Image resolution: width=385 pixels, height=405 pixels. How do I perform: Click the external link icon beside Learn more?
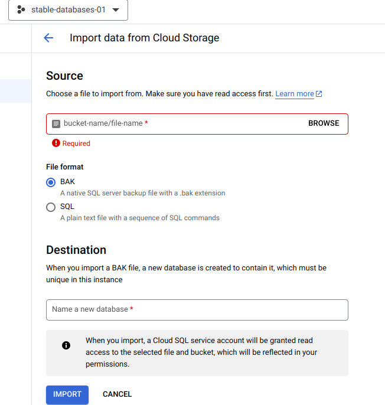coord(319,93)
